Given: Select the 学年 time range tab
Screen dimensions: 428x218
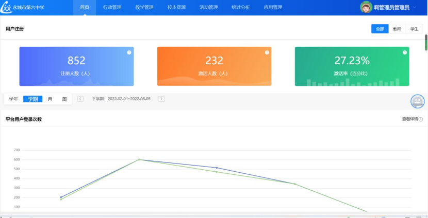Looking at the screenshot, I should click(13, 99).
